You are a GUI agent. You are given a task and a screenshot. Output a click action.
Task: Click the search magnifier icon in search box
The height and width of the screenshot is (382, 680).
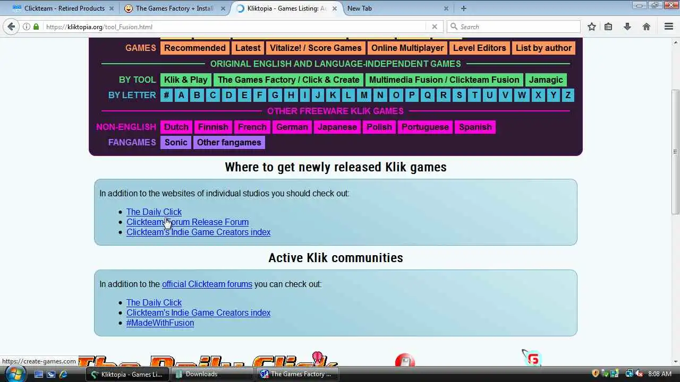point(454,27)
